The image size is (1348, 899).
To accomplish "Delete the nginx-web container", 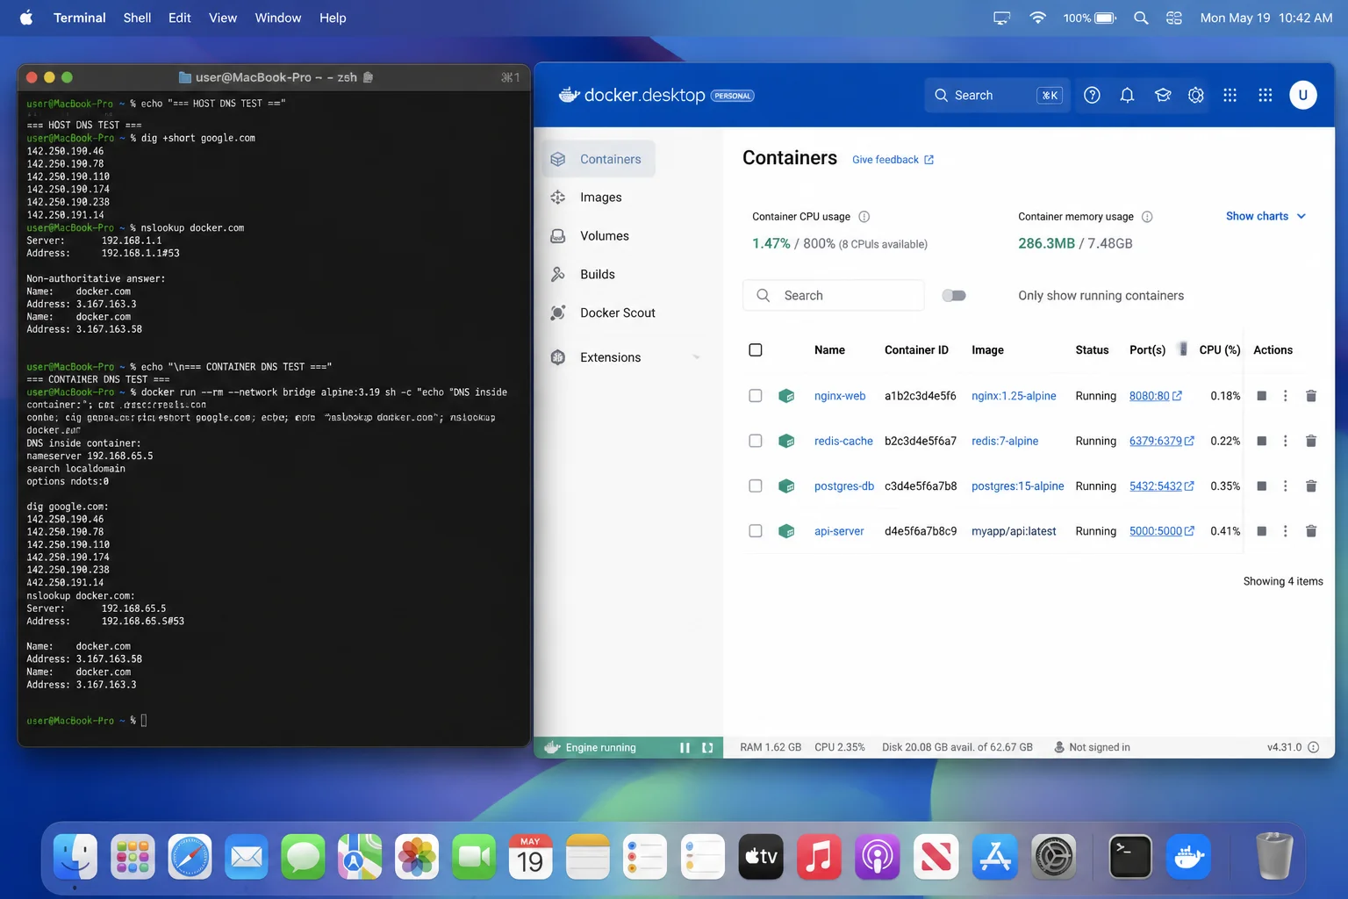I will point(1311,396).
